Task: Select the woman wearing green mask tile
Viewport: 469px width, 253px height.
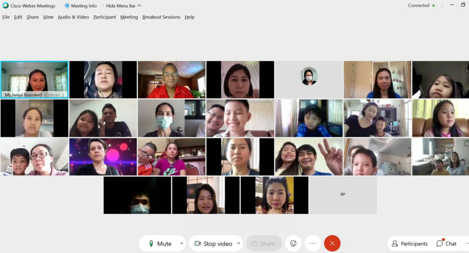Action: pyautogui.click(x=171, y=118)
